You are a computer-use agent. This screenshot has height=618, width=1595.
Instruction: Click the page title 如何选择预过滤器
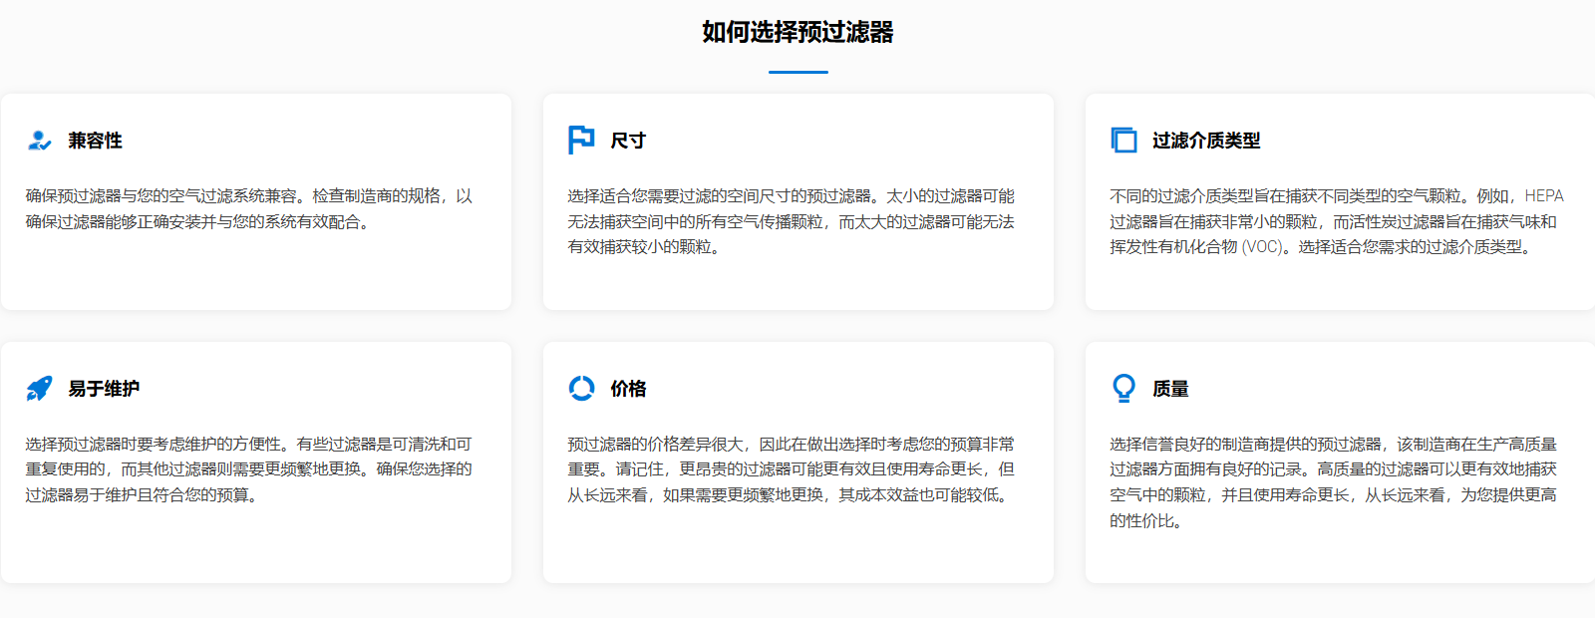[x=797, y=32]
